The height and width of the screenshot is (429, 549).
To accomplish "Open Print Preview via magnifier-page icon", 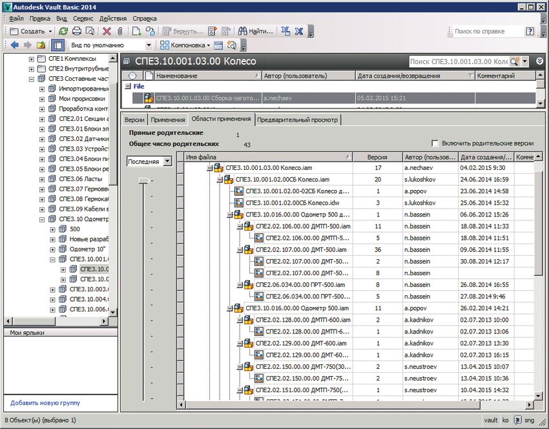I will [x=90, y=31].
